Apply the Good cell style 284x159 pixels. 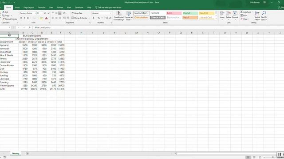click(x=190, y=13)
